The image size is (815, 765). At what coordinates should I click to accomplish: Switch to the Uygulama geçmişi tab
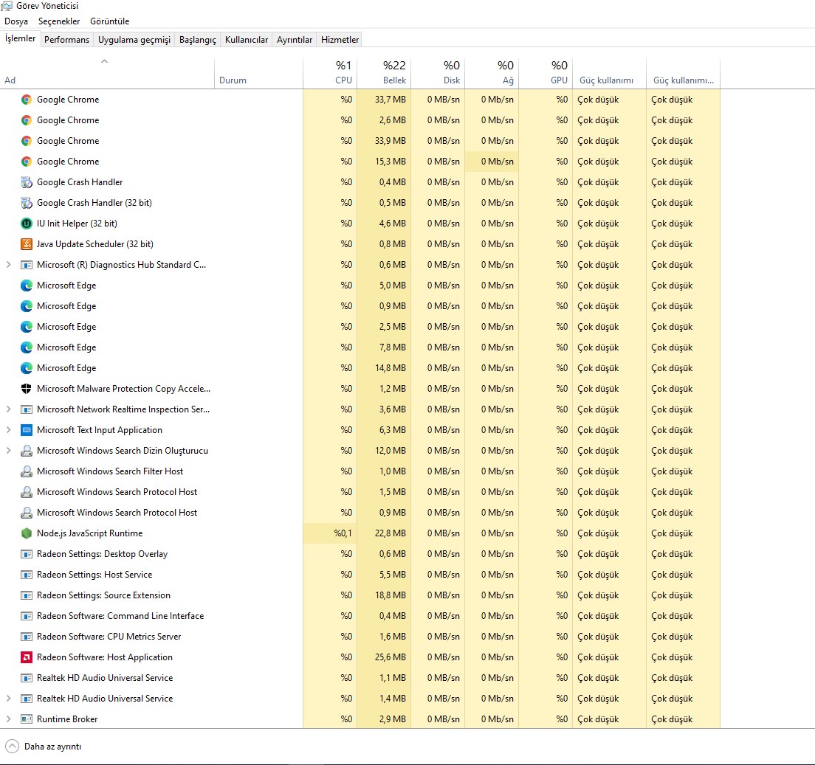[x=134, y=40]
